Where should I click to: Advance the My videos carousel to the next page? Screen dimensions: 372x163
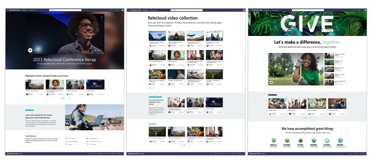[190, 145]
